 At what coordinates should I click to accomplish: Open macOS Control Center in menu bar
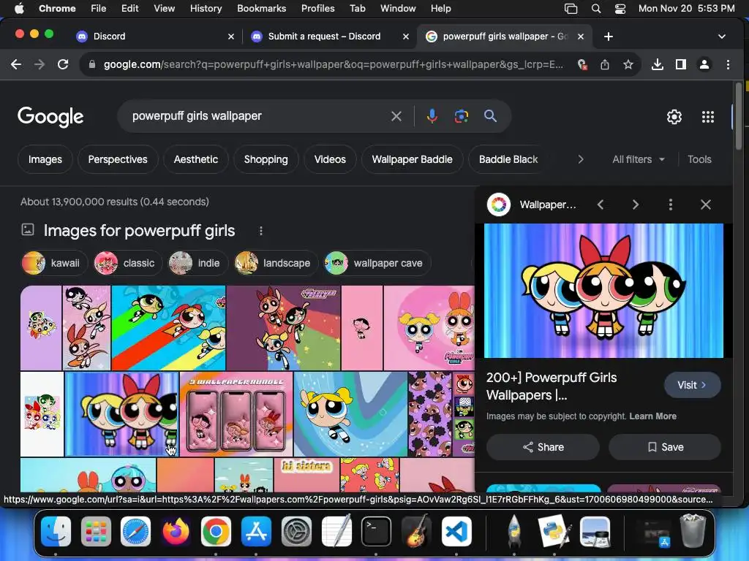[x=620, y=8]
